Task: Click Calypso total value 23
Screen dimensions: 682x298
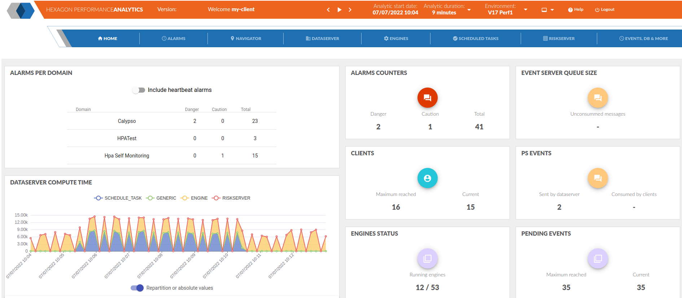Action: [x=255, y=121]
